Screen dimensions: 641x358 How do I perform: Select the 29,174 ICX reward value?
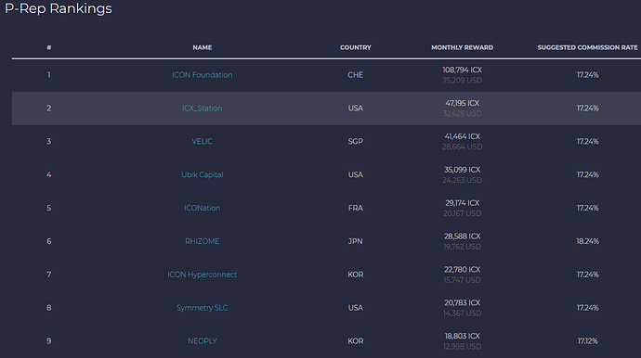[x=462, y=203]
